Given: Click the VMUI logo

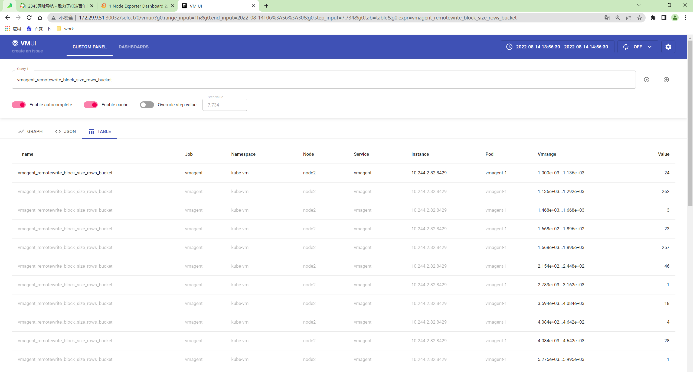Looking at the screenshot, I should coord(24,43).
